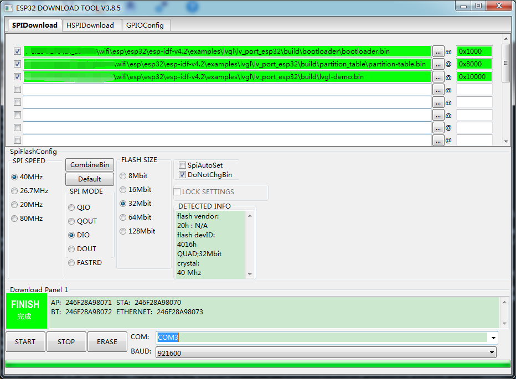Browse for a new partition-table.bin file

click(438, 64)
